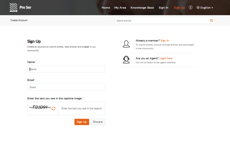
Task: Click the magnifier search icon
Action: point(212,21)
